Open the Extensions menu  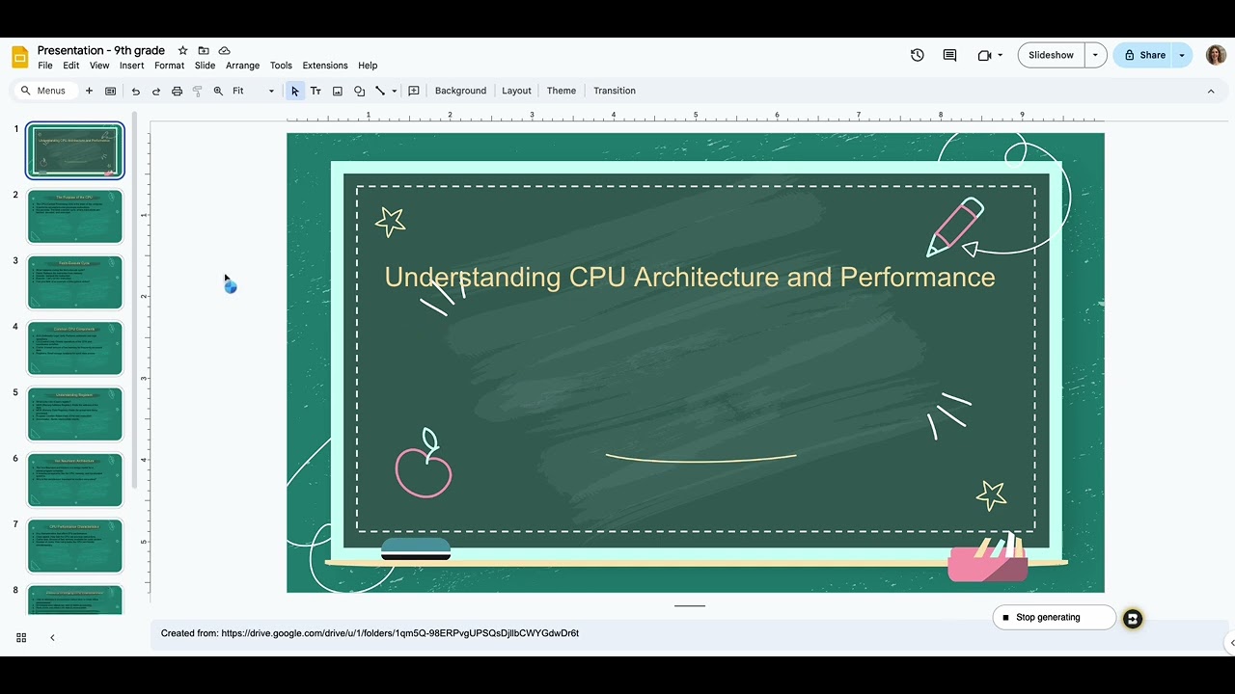(325, 66)
